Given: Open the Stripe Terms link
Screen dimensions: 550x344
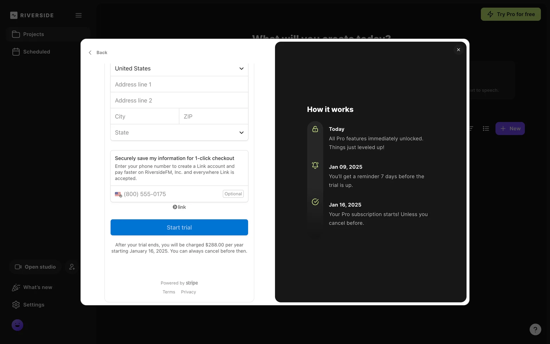Looking at the screenshot, I should [x=169, y=292].
